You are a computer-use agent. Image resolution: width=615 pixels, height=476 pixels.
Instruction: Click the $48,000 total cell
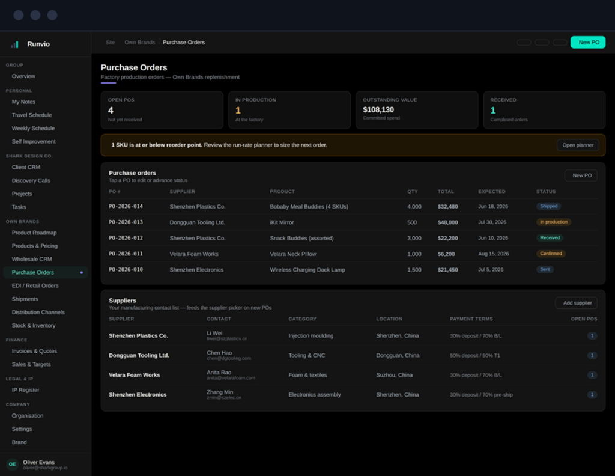(447, 222)
